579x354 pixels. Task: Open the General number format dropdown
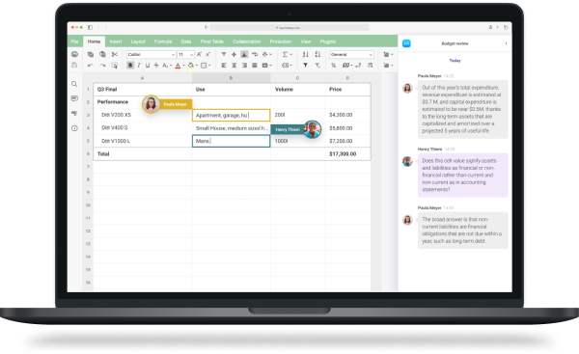click(351, 54)
